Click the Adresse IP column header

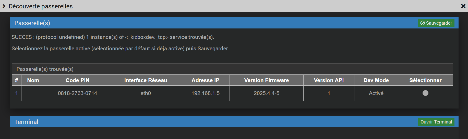coord(205,80)
